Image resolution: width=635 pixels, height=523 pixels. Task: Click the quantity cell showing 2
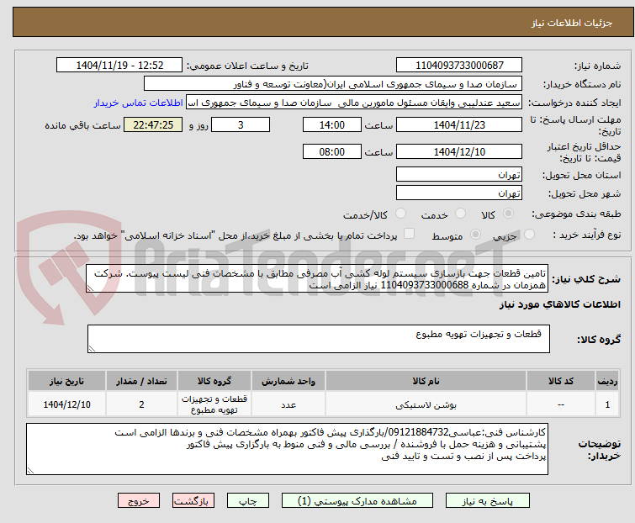141,404
